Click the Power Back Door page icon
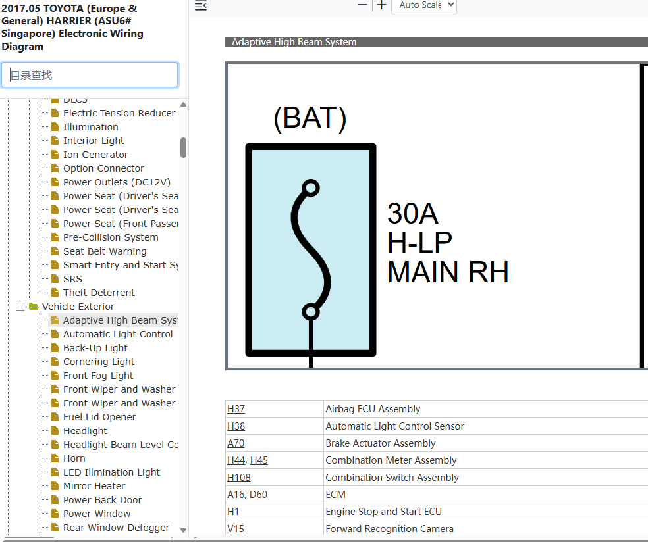The image size is (648, 542). [x=55, y=501]
